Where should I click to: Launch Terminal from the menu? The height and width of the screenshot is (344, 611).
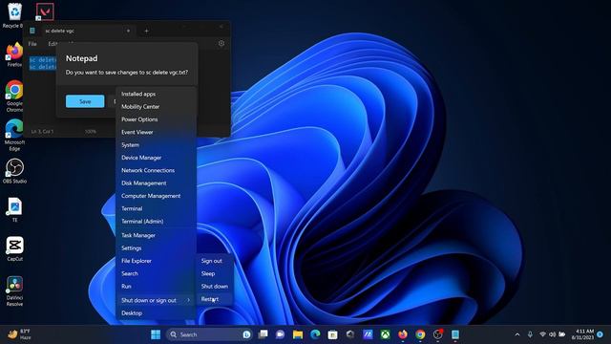pyautogui.click(x=156, y=208)
